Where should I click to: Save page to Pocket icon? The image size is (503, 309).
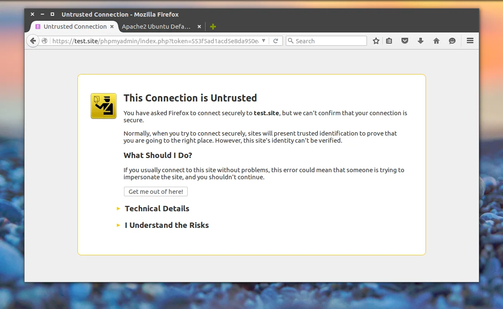[404, 41]
